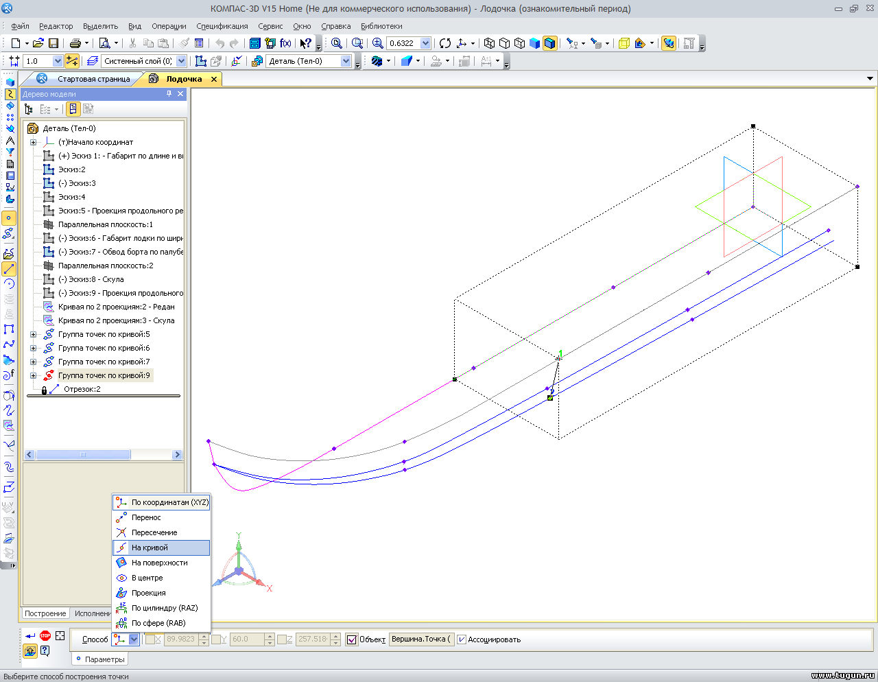
Task: Select shaded with edges display mode
Action: pos(549,43)
